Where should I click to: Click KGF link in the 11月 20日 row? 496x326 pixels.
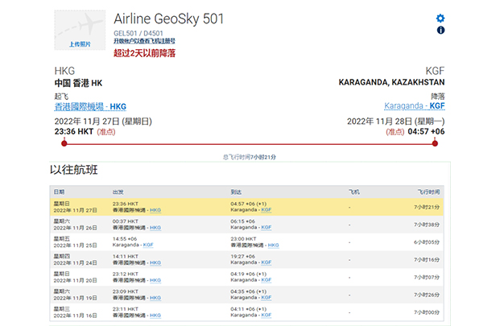tap(267, 281)
